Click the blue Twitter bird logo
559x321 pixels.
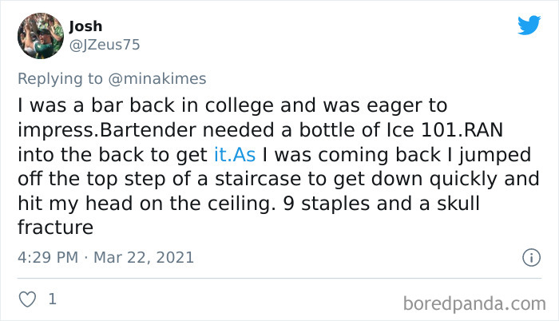tap(529, 25)
